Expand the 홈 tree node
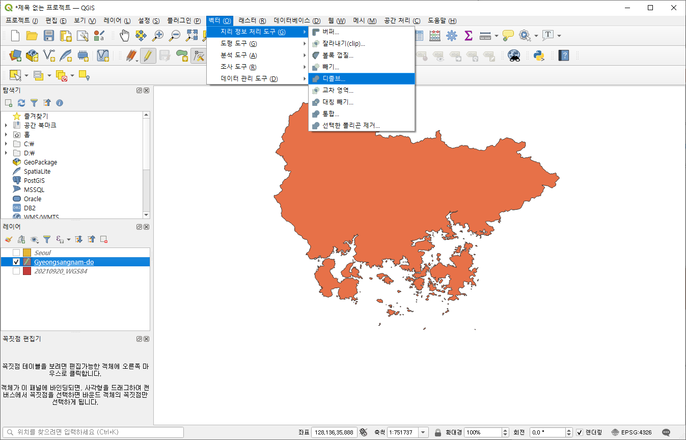Viewport: 686px width, 440px height. point(6,134)
